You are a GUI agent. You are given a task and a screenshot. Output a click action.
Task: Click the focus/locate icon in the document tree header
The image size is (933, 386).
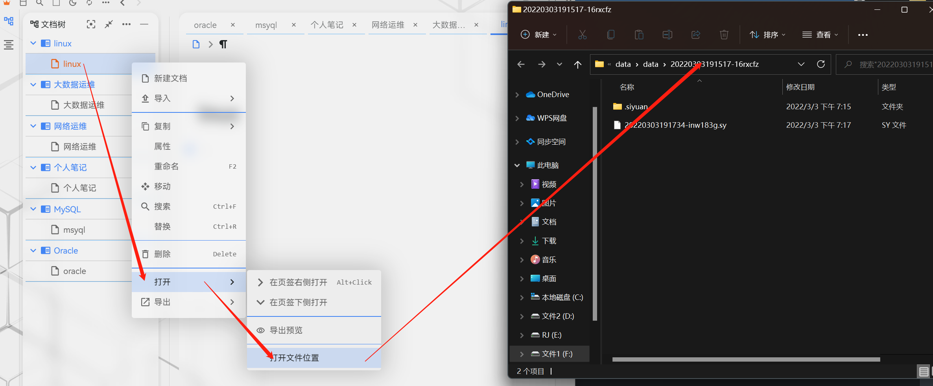pyautogui.click(x=91, y=24)
